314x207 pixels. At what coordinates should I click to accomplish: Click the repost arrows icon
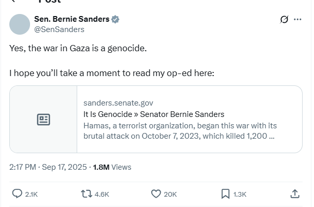87,194
